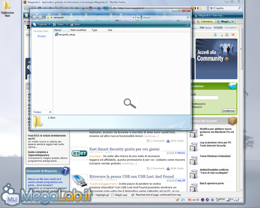Click the Conferma button
Viewport: 260px width, 208px height.
click(228, 111)
